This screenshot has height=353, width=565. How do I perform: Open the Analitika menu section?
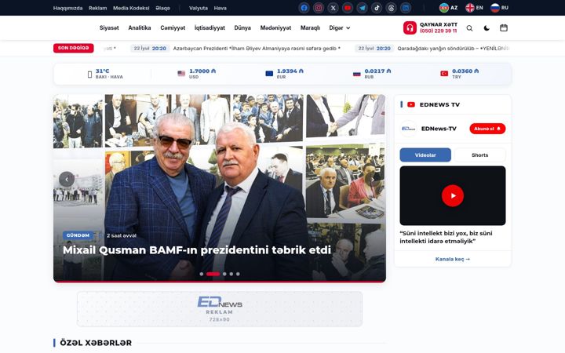140,27
